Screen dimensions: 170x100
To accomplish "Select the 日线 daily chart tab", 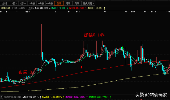I will point(59,3).
